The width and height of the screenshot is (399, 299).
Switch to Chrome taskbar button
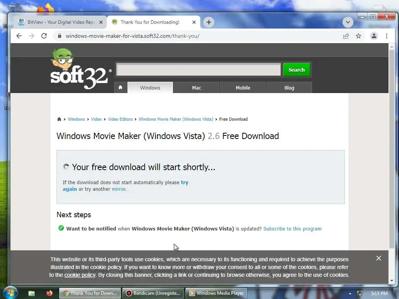90,293
